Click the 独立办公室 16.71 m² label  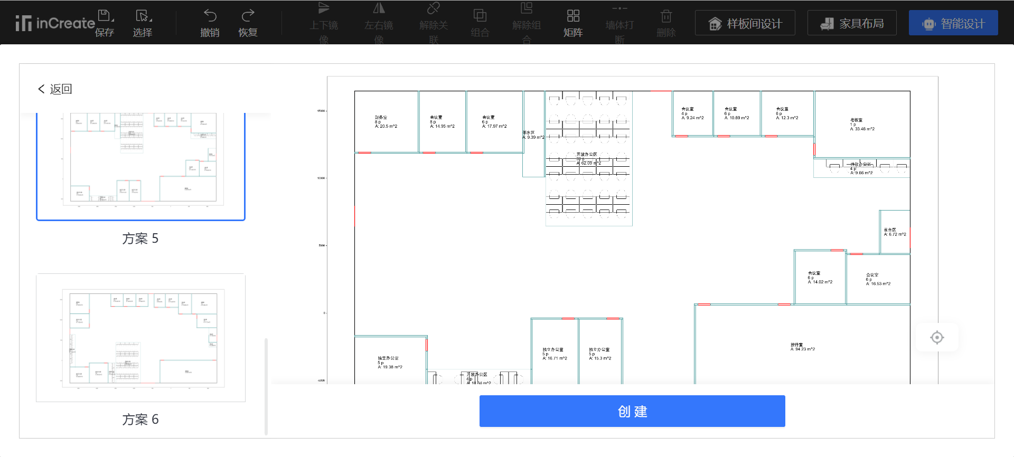click(x=555, y=354)
